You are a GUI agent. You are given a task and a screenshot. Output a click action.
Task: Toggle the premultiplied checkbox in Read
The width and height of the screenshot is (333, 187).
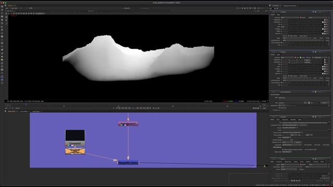(x=303, y=145)
